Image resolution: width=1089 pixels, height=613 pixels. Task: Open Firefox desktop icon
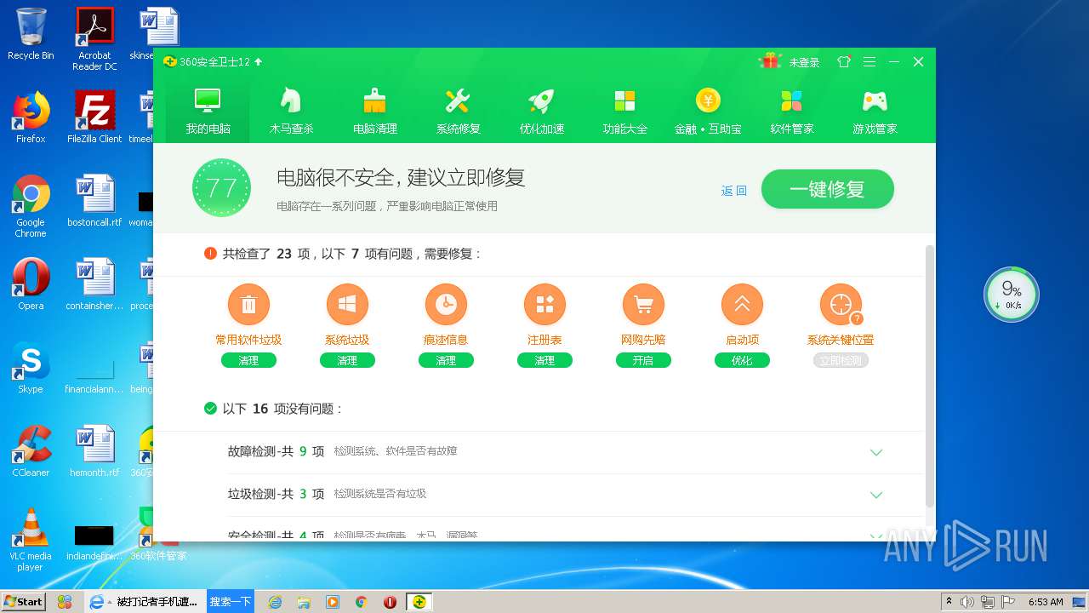tap(31, 117)
